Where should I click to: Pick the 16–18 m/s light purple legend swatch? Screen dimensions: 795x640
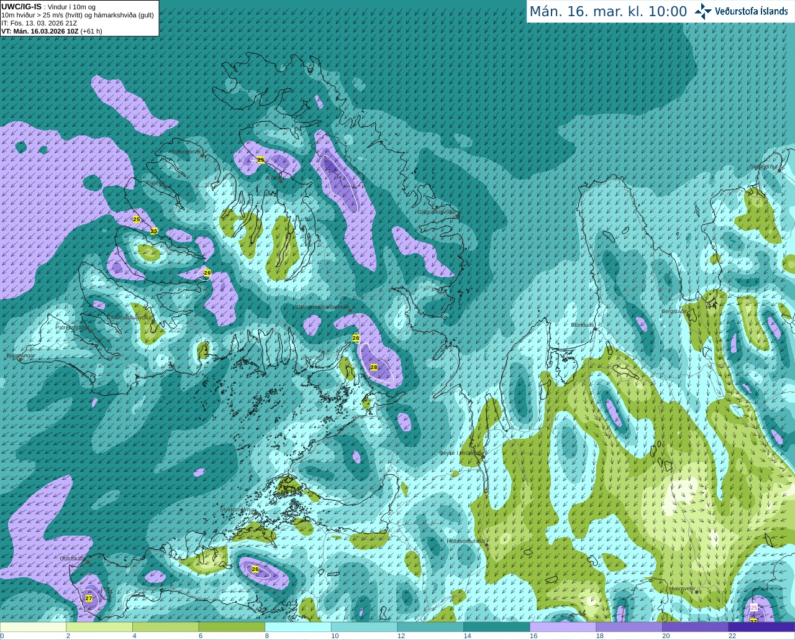(x=563, y=627)
